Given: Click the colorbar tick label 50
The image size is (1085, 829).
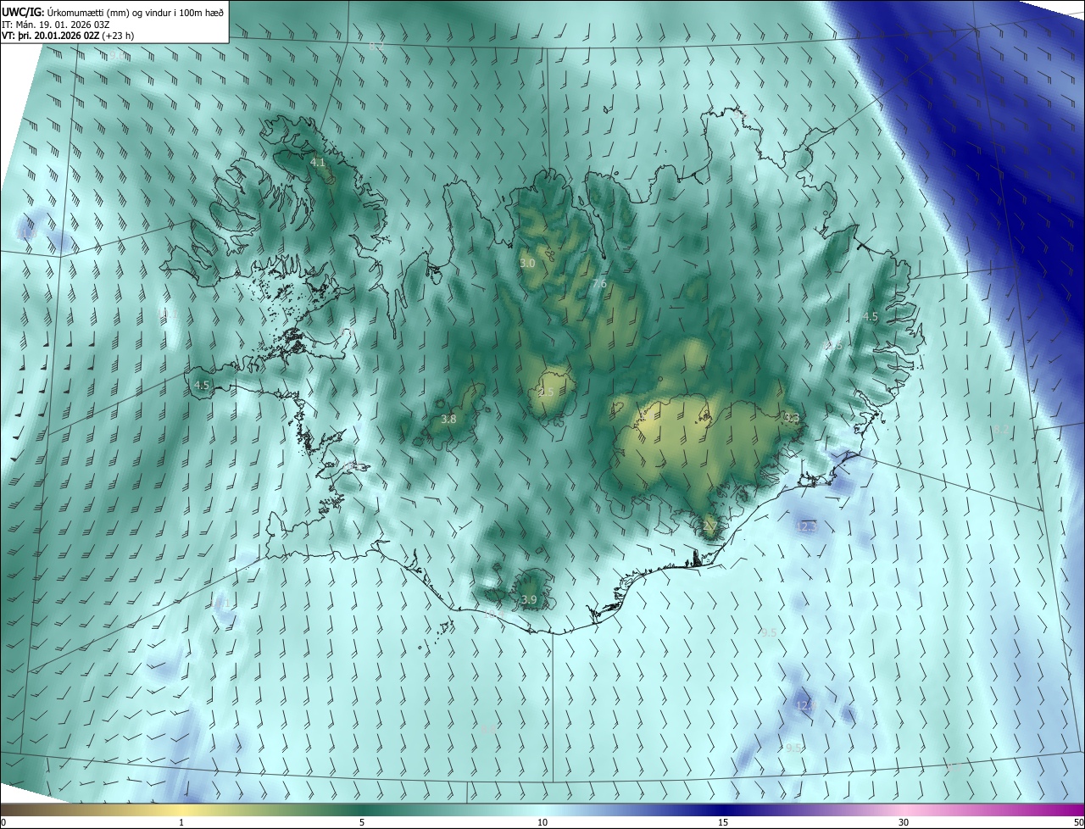Looking at the screenshot, I should (1078, 822).
